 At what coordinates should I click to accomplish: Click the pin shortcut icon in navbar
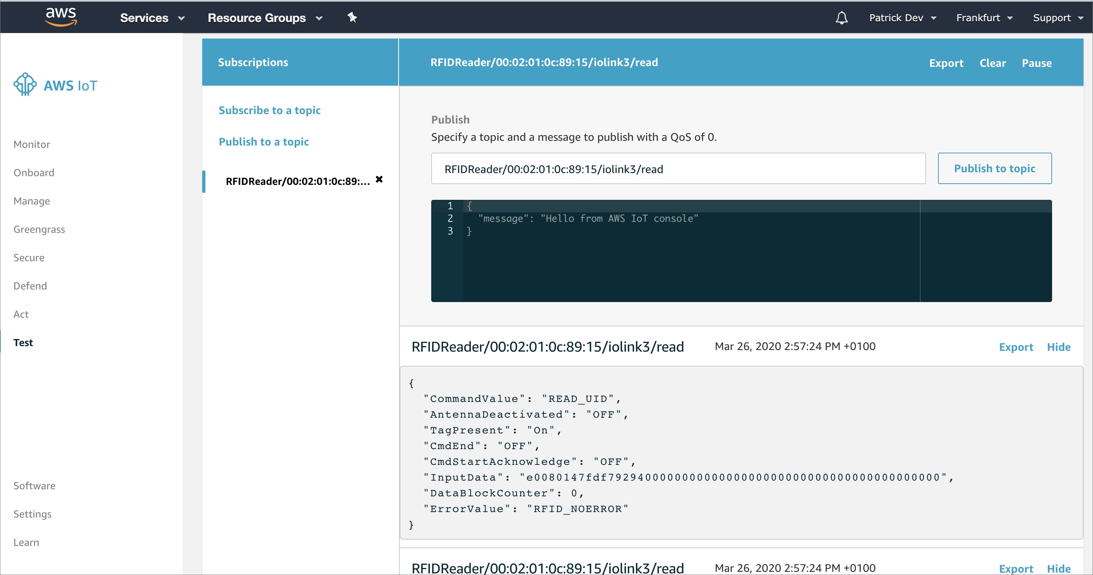[x=352, y=17]
